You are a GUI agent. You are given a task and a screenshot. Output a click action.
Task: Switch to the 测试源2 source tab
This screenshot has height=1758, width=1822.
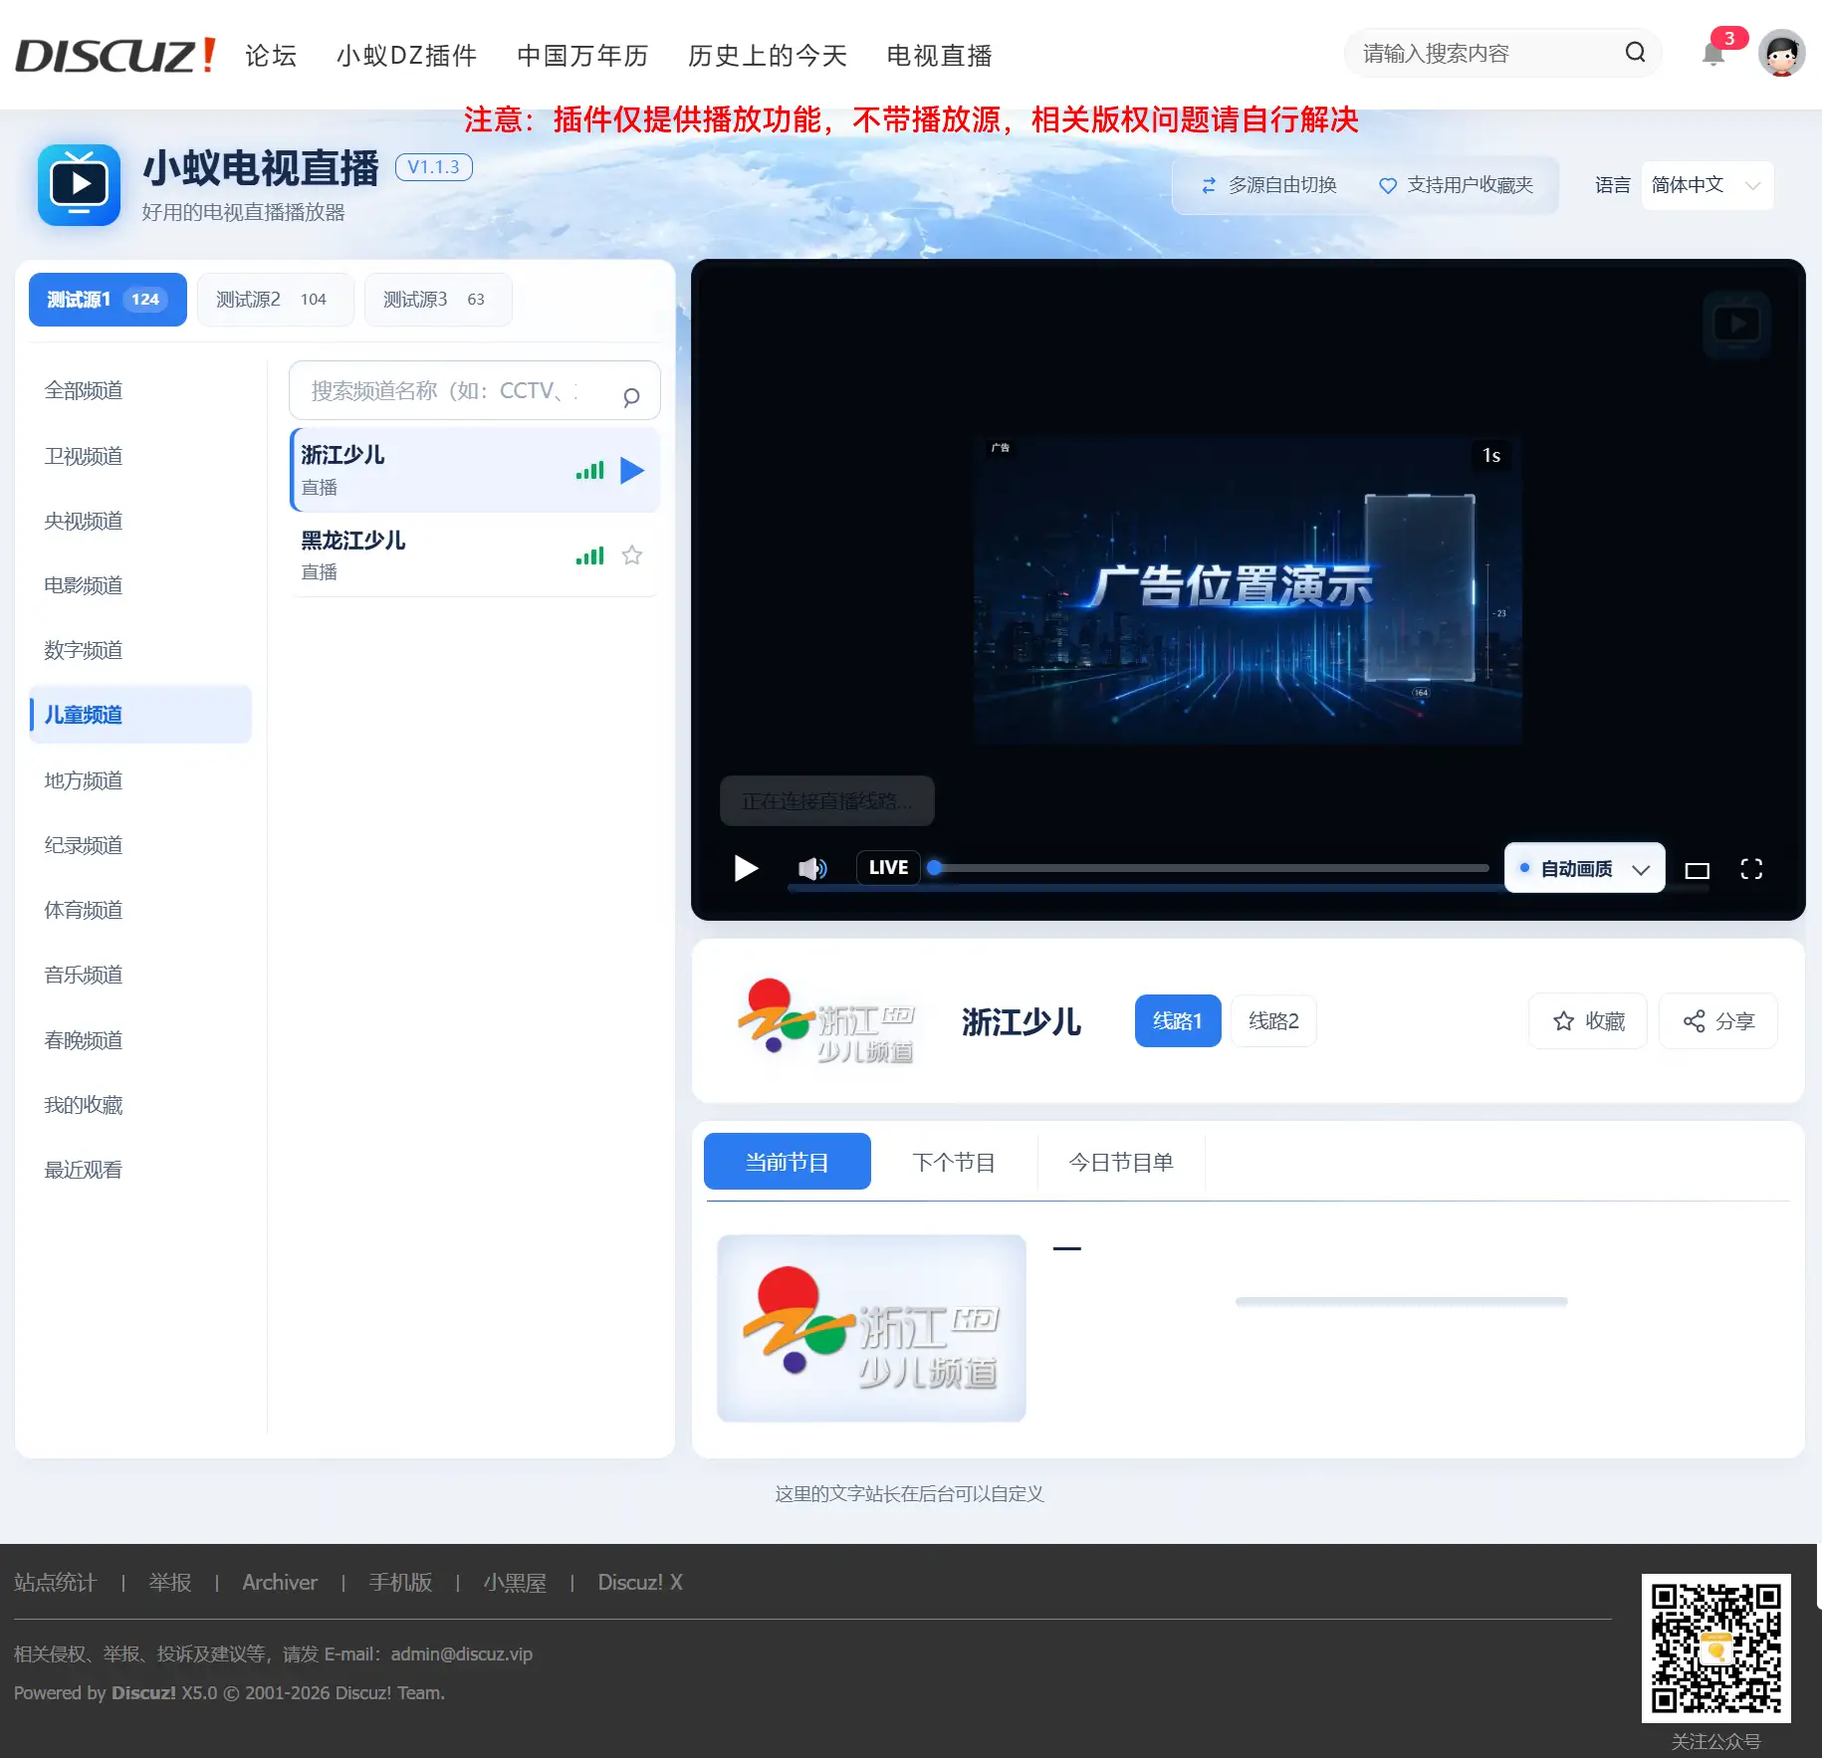click(275, 300)
